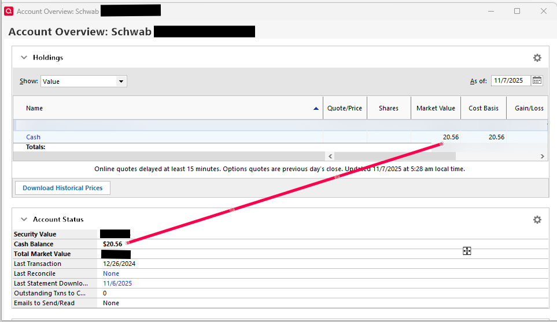This screenshot has width=557, height=322.
Task: Click Download Historical Prices button
Action: [x=62, y=188]
